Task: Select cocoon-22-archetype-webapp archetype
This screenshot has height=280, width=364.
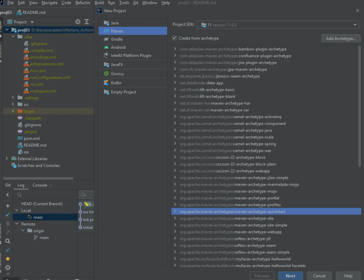Action: (x=225, y=171)
